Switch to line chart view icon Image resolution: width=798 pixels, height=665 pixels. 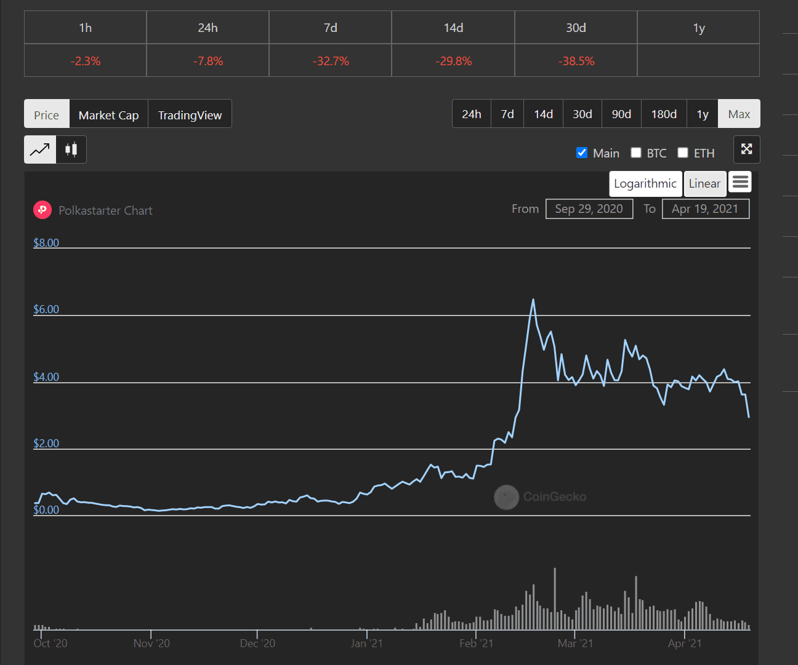point(40,149)
